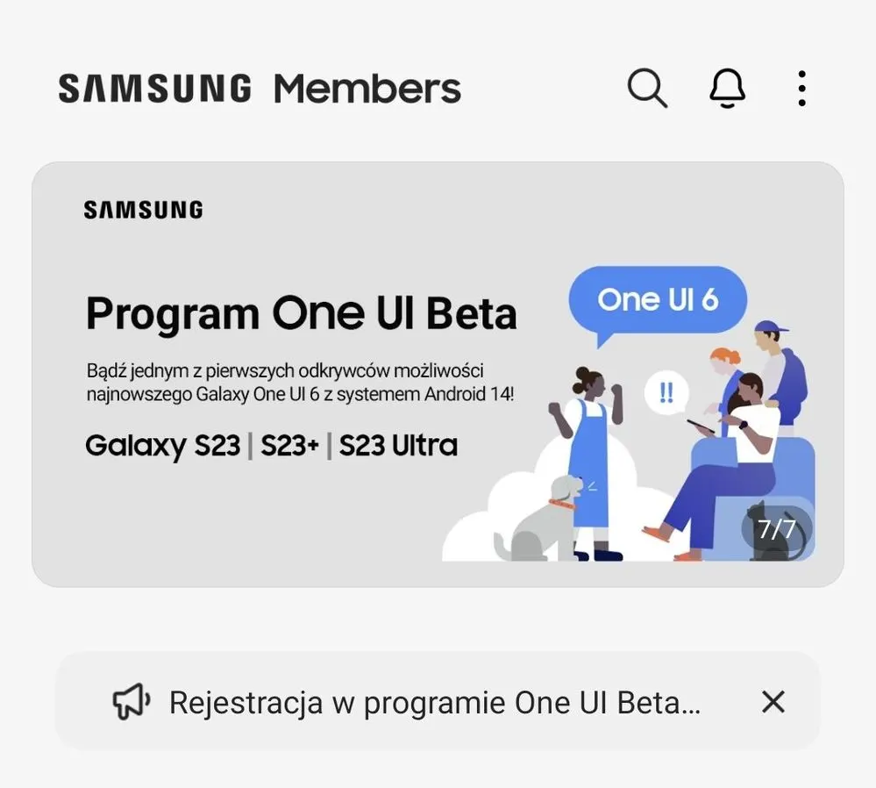The height and width of the screenshot is (788, 876).
Task: Tap the megaphone announcement icon
Action: point(132,701)
